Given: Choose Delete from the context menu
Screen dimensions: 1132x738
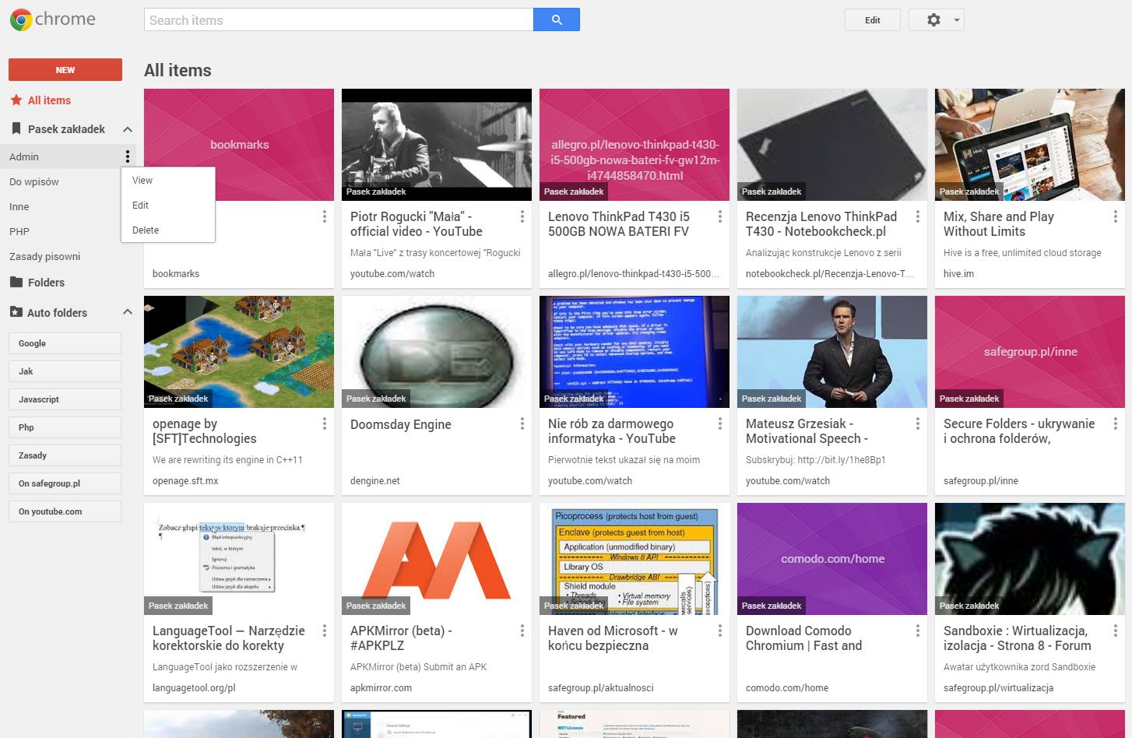Looking at the screenshot, I should 168,230.
